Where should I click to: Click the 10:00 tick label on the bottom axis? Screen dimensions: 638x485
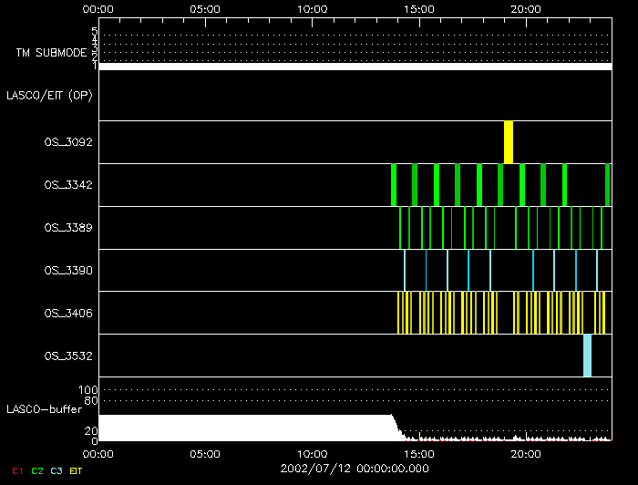pyautogui.click(x=312, y=453)
